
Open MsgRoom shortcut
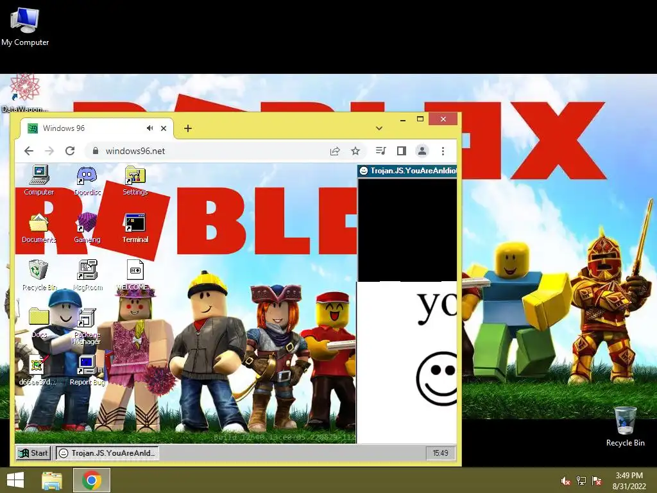coord(87,275)
